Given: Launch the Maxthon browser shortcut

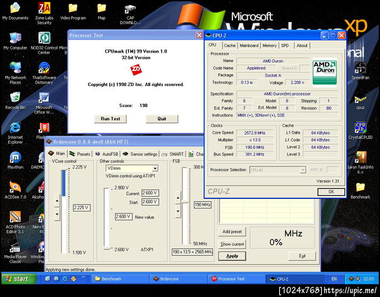Looking at the screenshot, I should pos(15,160).
